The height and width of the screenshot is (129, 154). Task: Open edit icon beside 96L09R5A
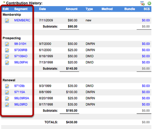point(7,99)
